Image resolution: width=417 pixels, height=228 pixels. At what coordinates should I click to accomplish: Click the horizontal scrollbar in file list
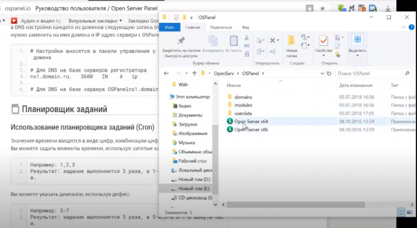[296, 204]
